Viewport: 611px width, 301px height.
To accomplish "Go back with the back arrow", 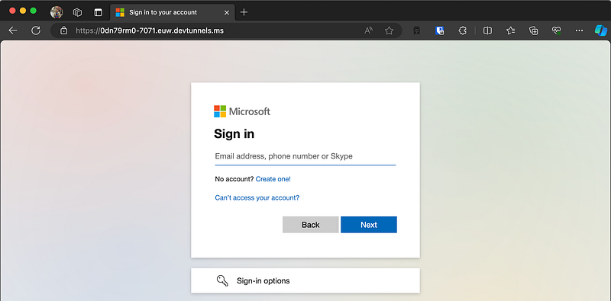I will coord(13,30).
